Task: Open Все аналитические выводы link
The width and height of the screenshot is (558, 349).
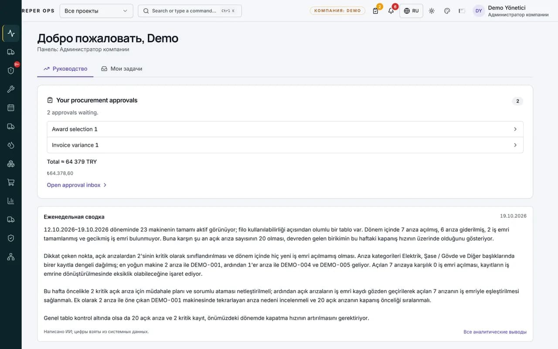Action: [495, 332]
